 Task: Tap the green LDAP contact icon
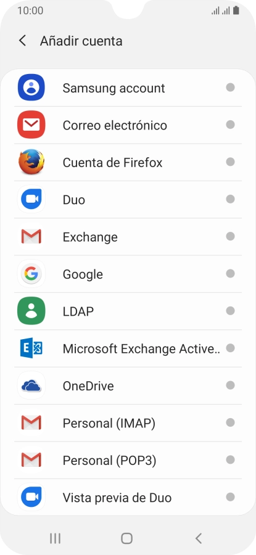(31, 311)
